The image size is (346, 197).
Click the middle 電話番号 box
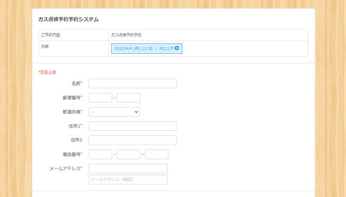click(x=128, y=155)
